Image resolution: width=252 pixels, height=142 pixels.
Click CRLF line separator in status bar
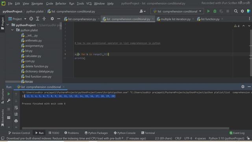pyautogui.click(x=178, y=138)
